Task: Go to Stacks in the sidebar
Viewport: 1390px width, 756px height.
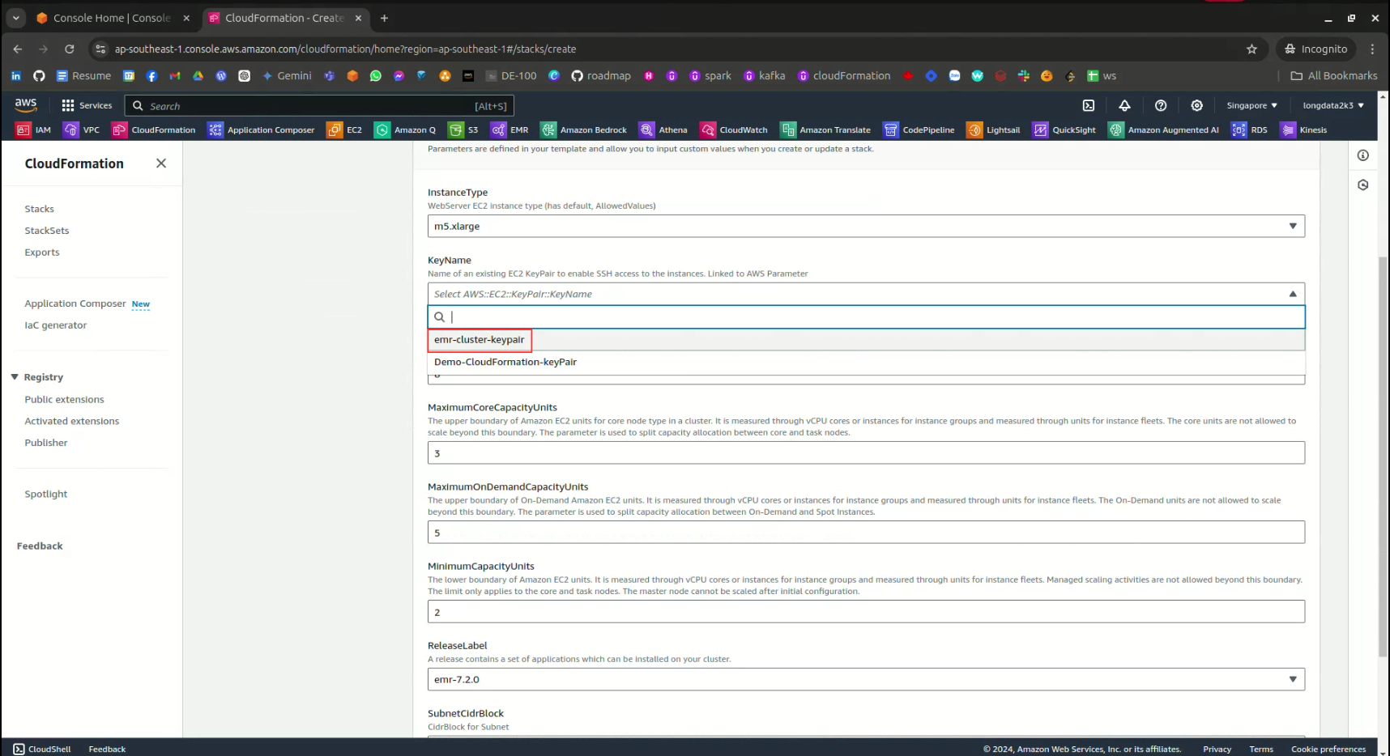Action: click(x=39, y=209)
